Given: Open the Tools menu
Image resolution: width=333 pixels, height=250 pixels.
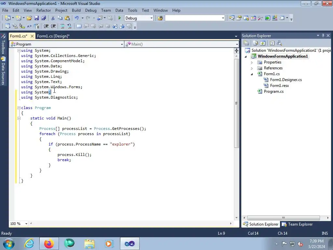Looking at the screenshot, I should click(133, 10).
